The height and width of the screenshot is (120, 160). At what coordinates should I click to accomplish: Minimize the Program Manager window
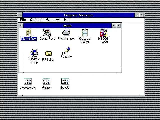(137, 15)
